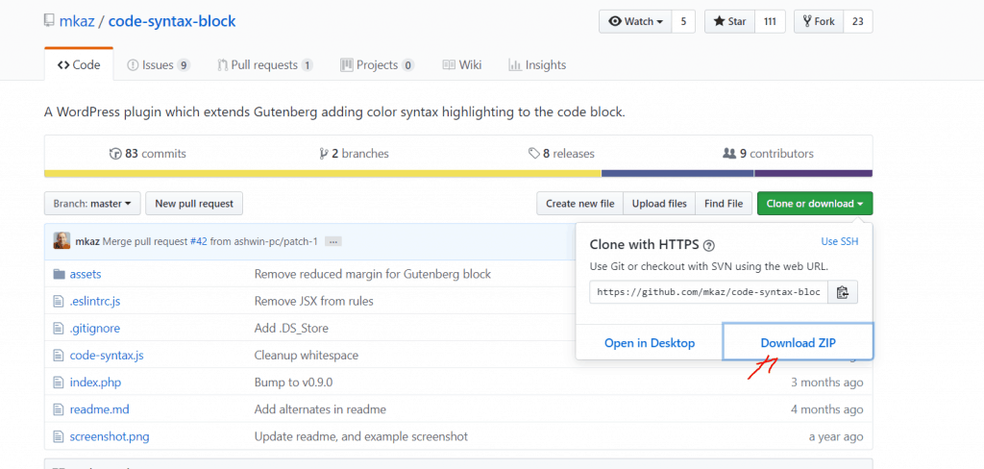The height and width of the screenshot is (469, 984).
Task: Open code-syntax.js file
Action: [107, 356]
